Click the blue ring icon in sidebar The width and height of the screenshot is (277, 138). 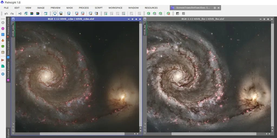[3, 74]
